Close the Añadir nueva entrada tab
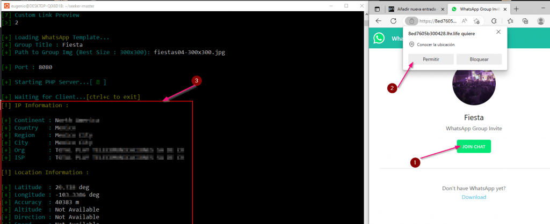The width and height of the screenshot is (550, 224). click(443, 9)
